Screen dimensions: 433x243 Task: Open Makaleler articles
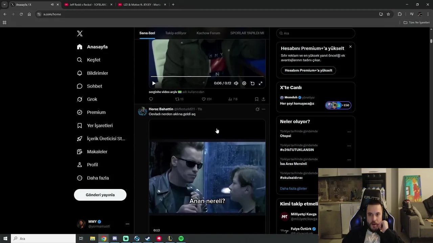tap(92, 152)
